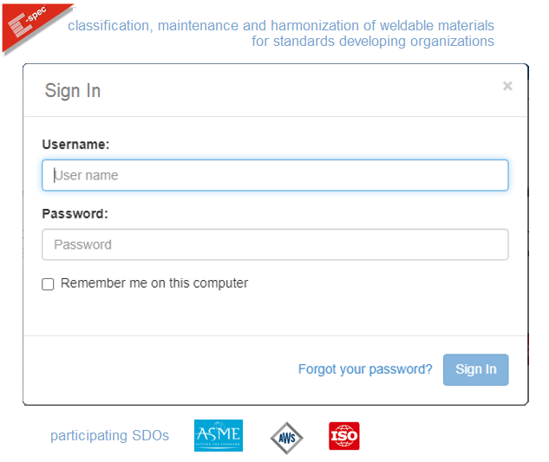Click the 'participating SDOs' text
549x462 pixels.
[x=109, y=436]
